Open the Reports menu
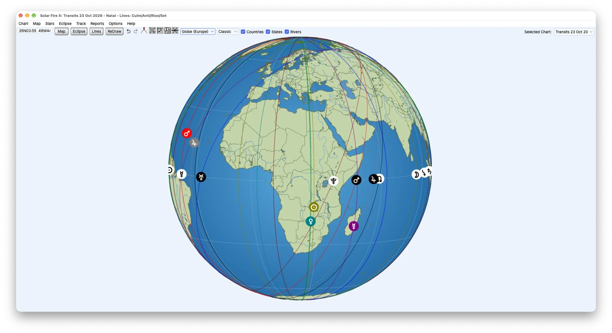Screen dimensions: 612x333 coord(97,24)
